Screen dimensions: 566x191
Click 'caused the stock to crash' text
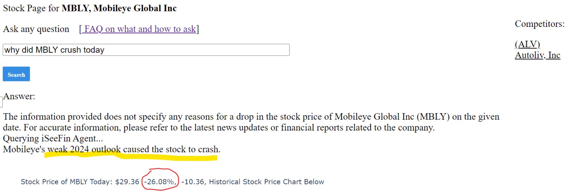point(171,149)
